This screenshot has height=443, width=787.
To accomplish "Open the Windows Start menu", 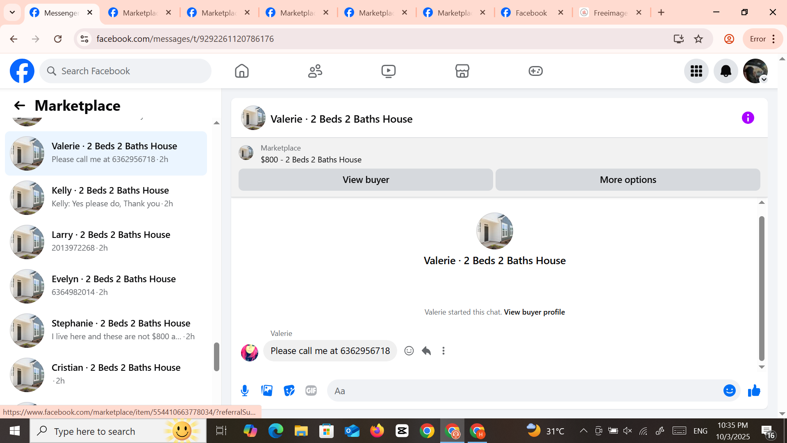I will [x=15, y=431].
